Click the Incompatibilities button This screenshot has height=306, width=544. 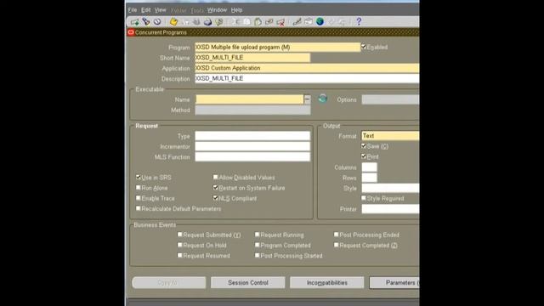coord(326,283)
